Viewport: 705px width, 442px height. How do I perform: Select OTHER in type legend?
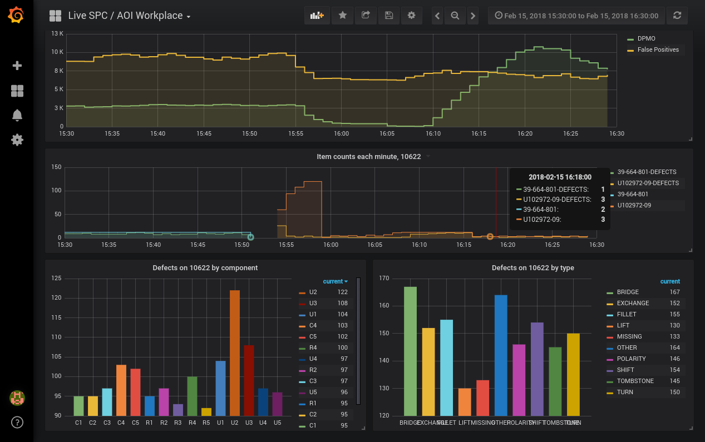(x=627, y=347)
